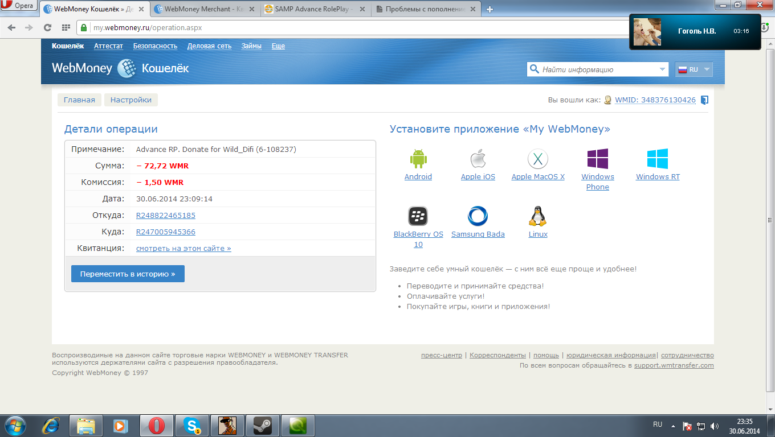Click the Найти информацию search field
This screenshot has width=775, height=437.
click(x=598, y=69)
